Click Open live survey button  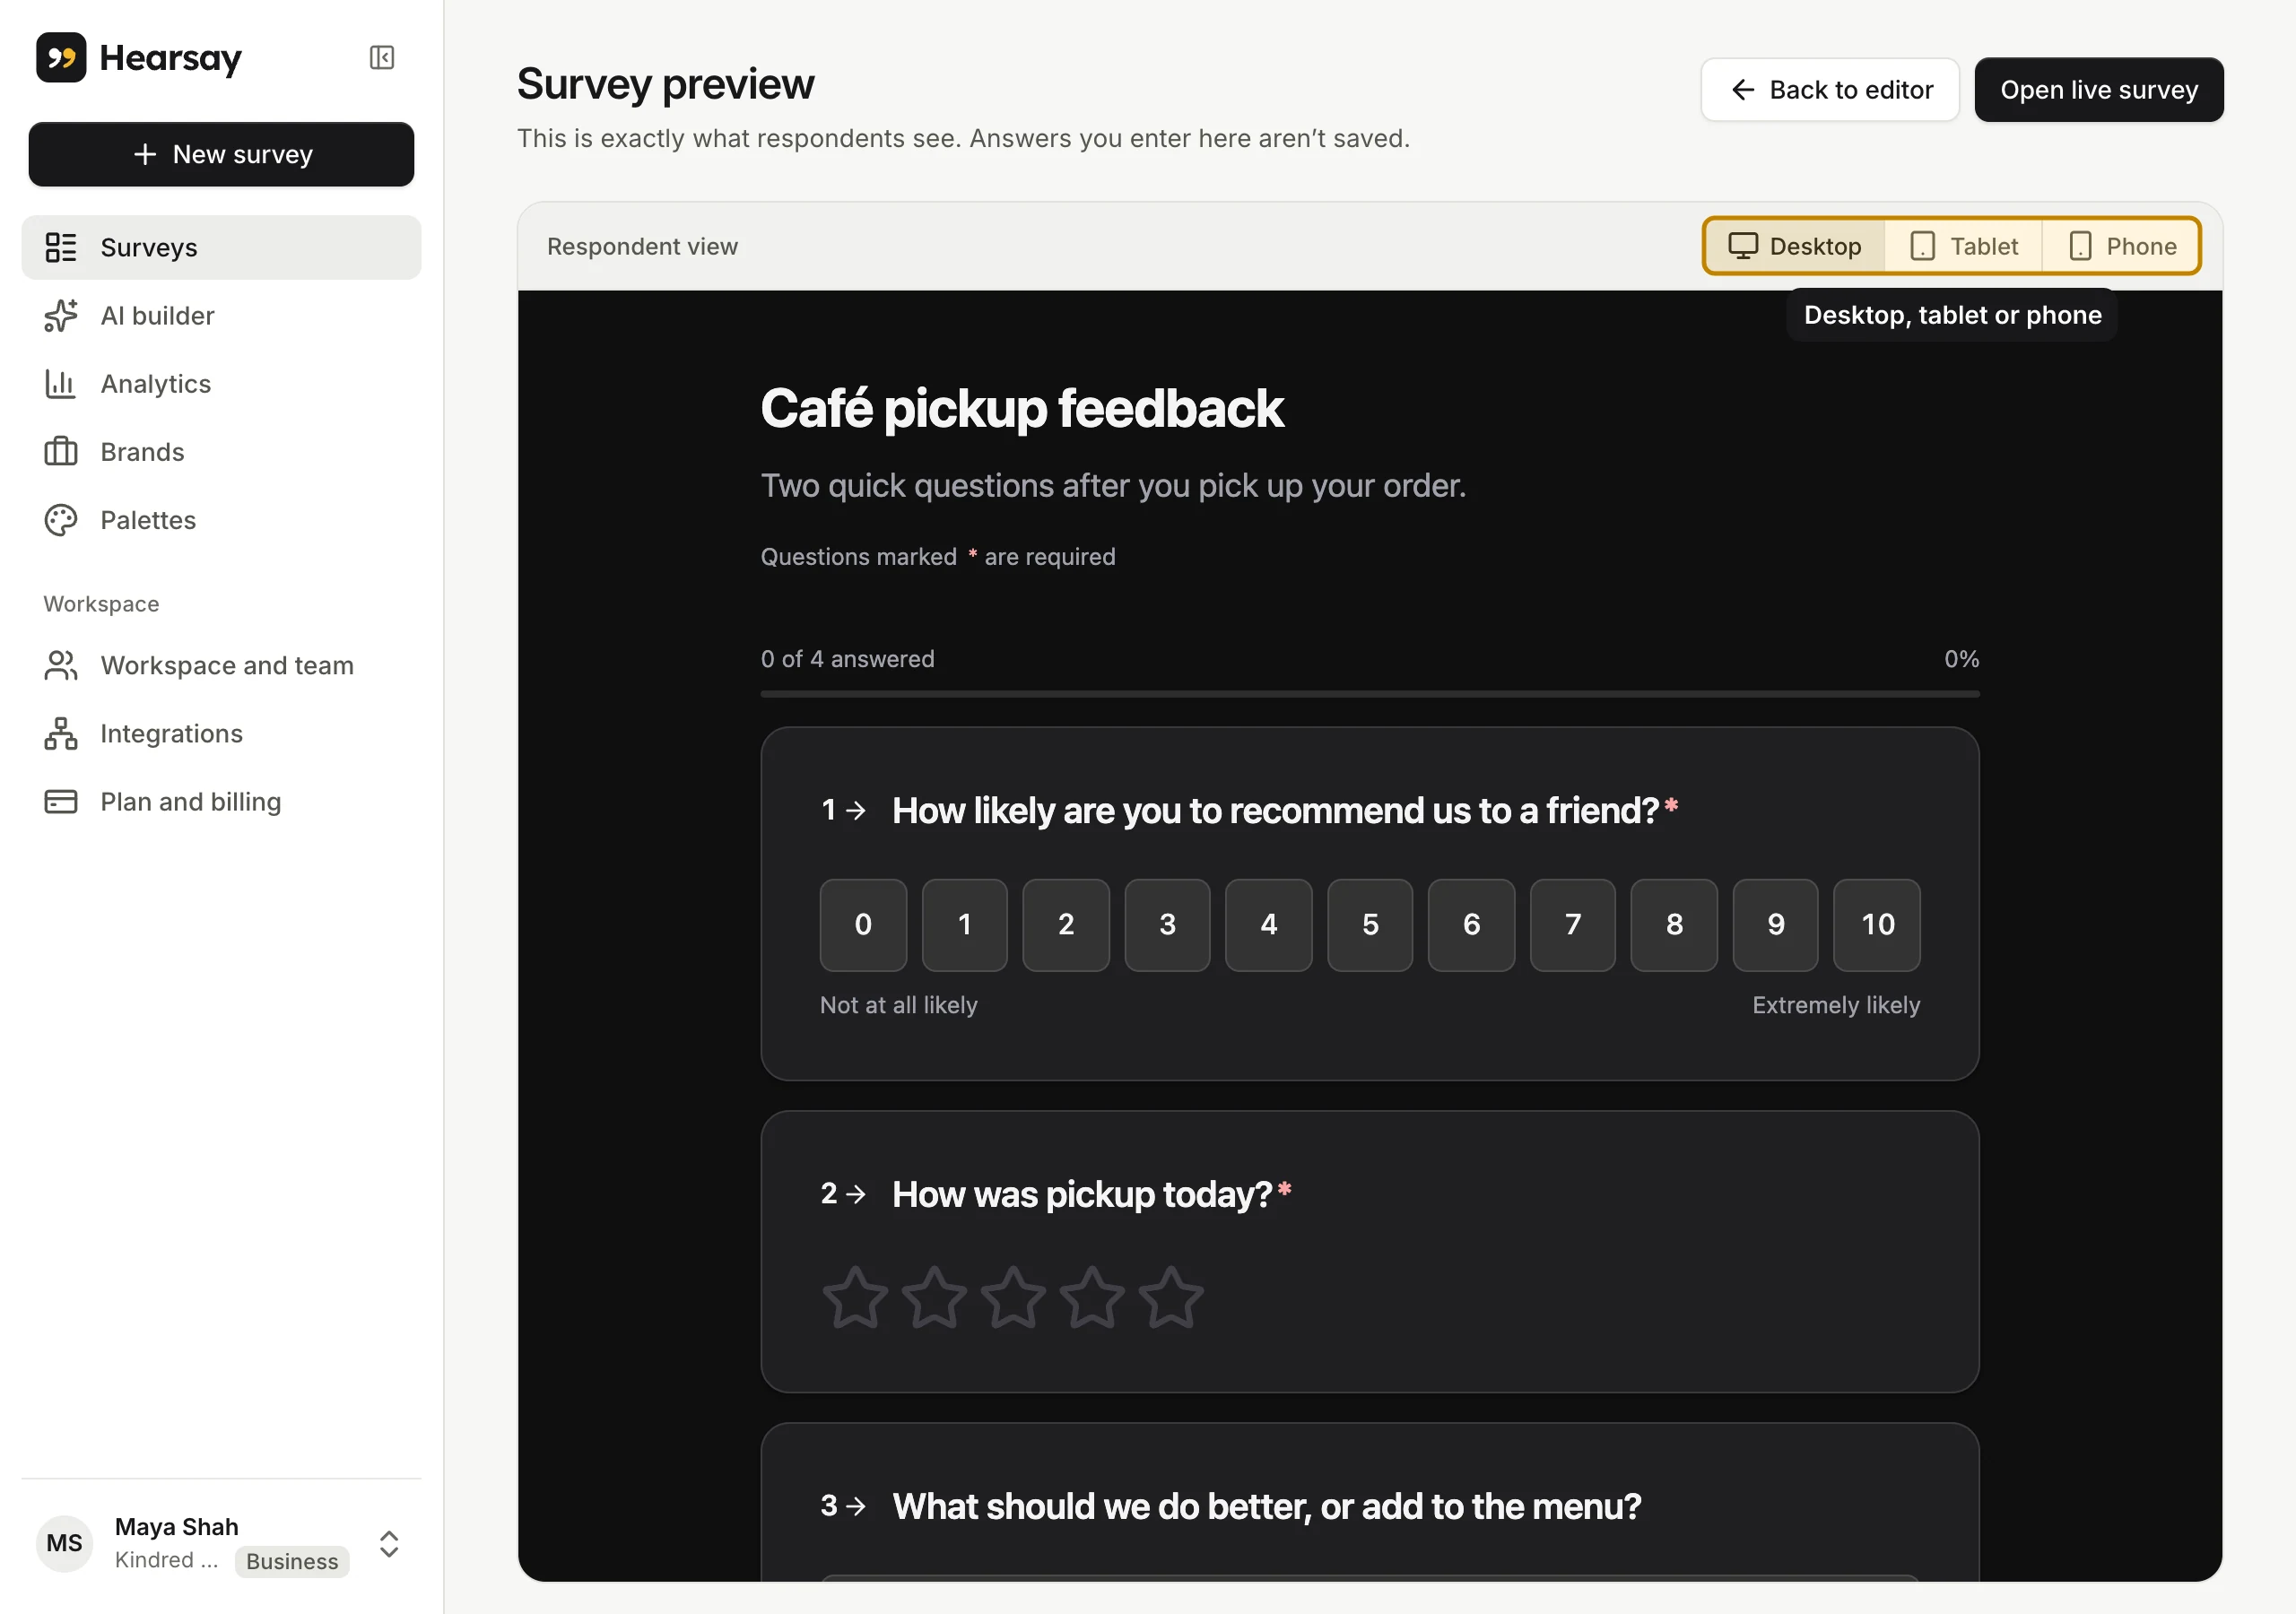[x=2099, y=90]
